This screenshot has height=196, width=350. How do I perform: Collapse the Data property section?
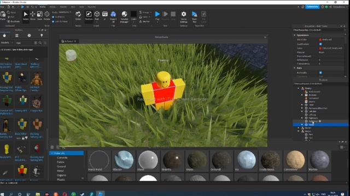294,68
